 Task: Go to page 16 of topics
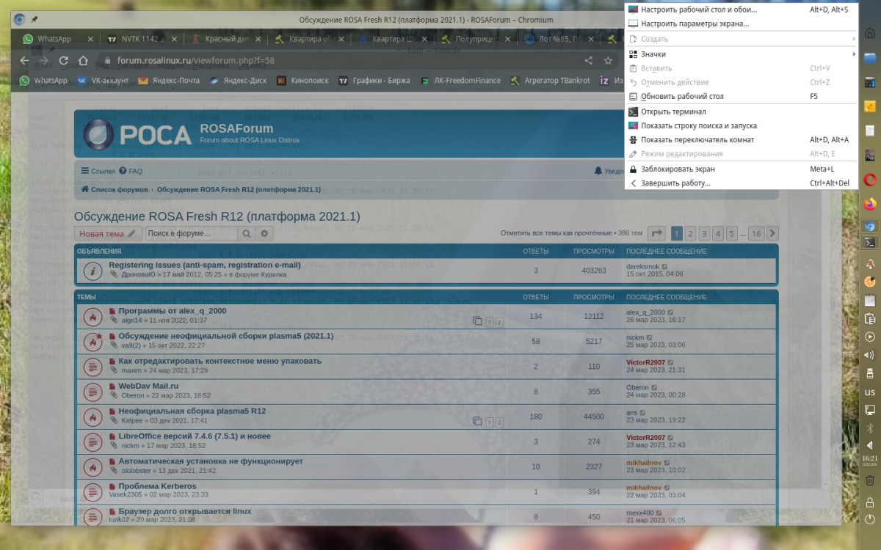click(x=756, y=233)
